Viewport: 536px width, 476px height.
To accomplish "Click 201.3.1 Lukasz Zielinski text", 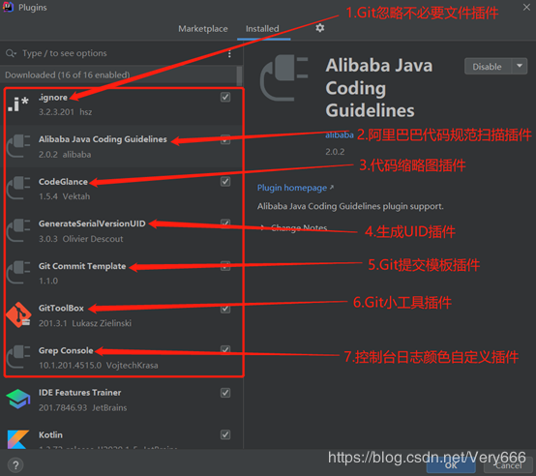I will (85, 323).
